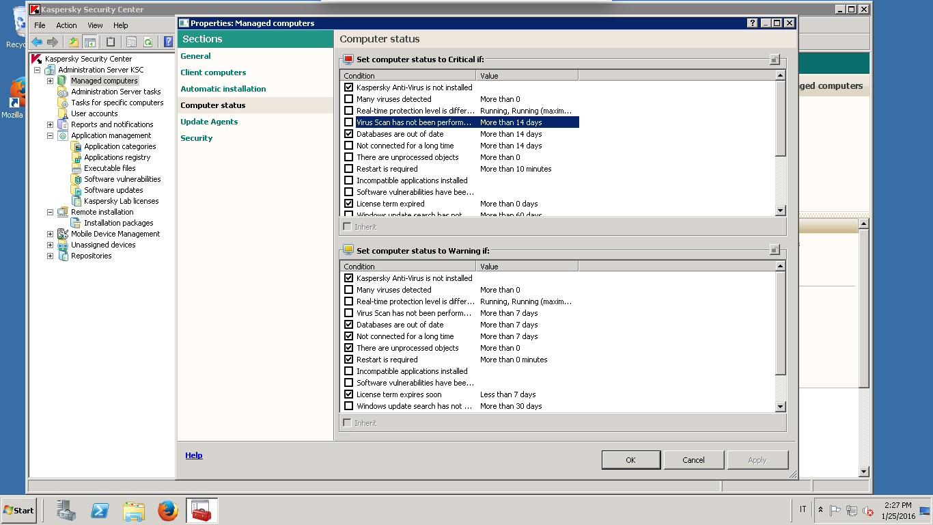Click the Cancel button
The height and width of the screenshot is (525, 933).
click(x=694, y=460)
